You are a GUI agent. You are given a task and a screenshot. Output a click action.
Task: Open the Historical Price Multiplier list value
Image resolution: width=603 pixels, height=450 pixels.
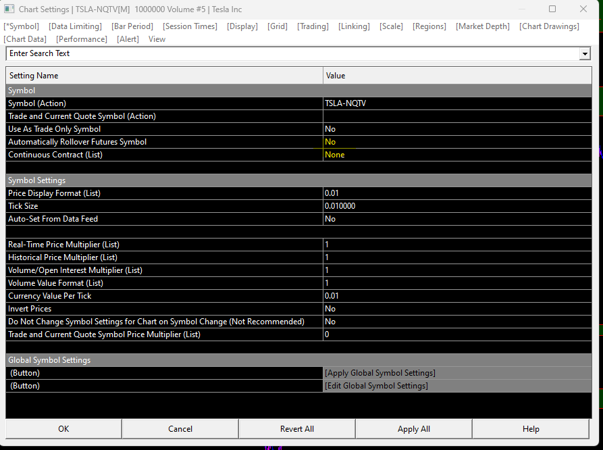point(457,257)
